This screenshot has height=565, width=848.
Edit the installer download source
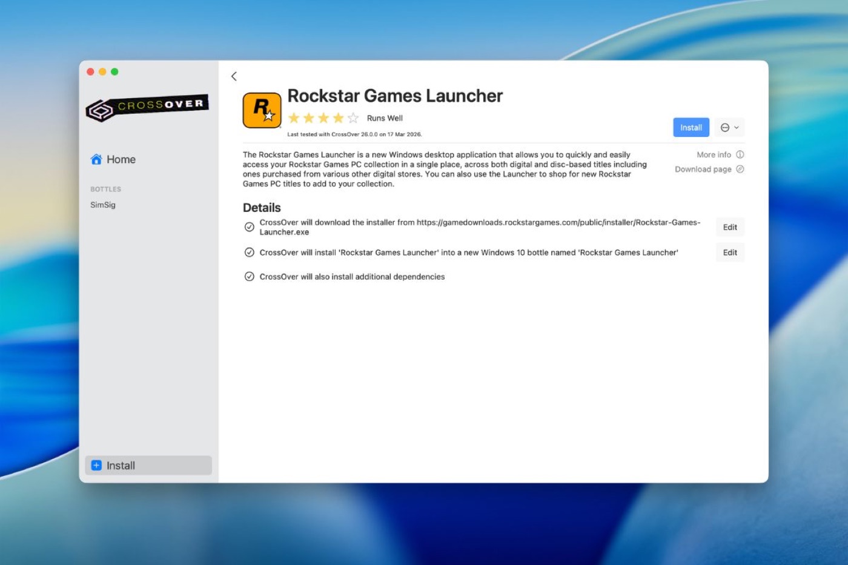(730, 227)
